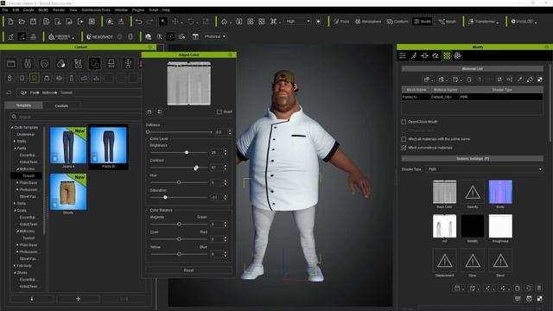
Task: Expand the Full-body tree node
Action: [15, 265]
